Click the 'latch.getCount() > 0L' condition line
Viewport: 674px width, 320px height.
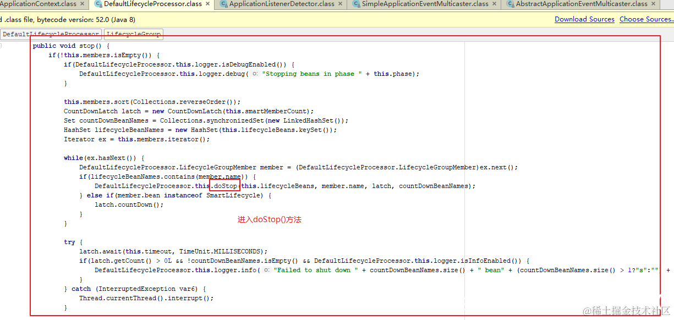point(304,261)
